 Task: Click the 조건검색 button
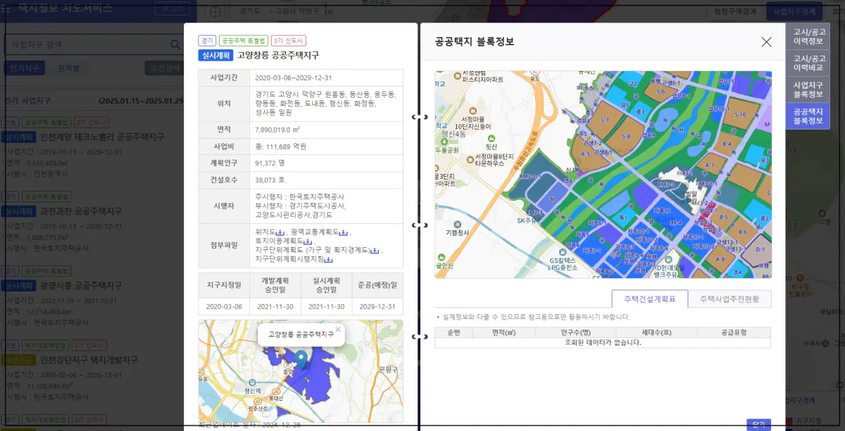(163, 68)
